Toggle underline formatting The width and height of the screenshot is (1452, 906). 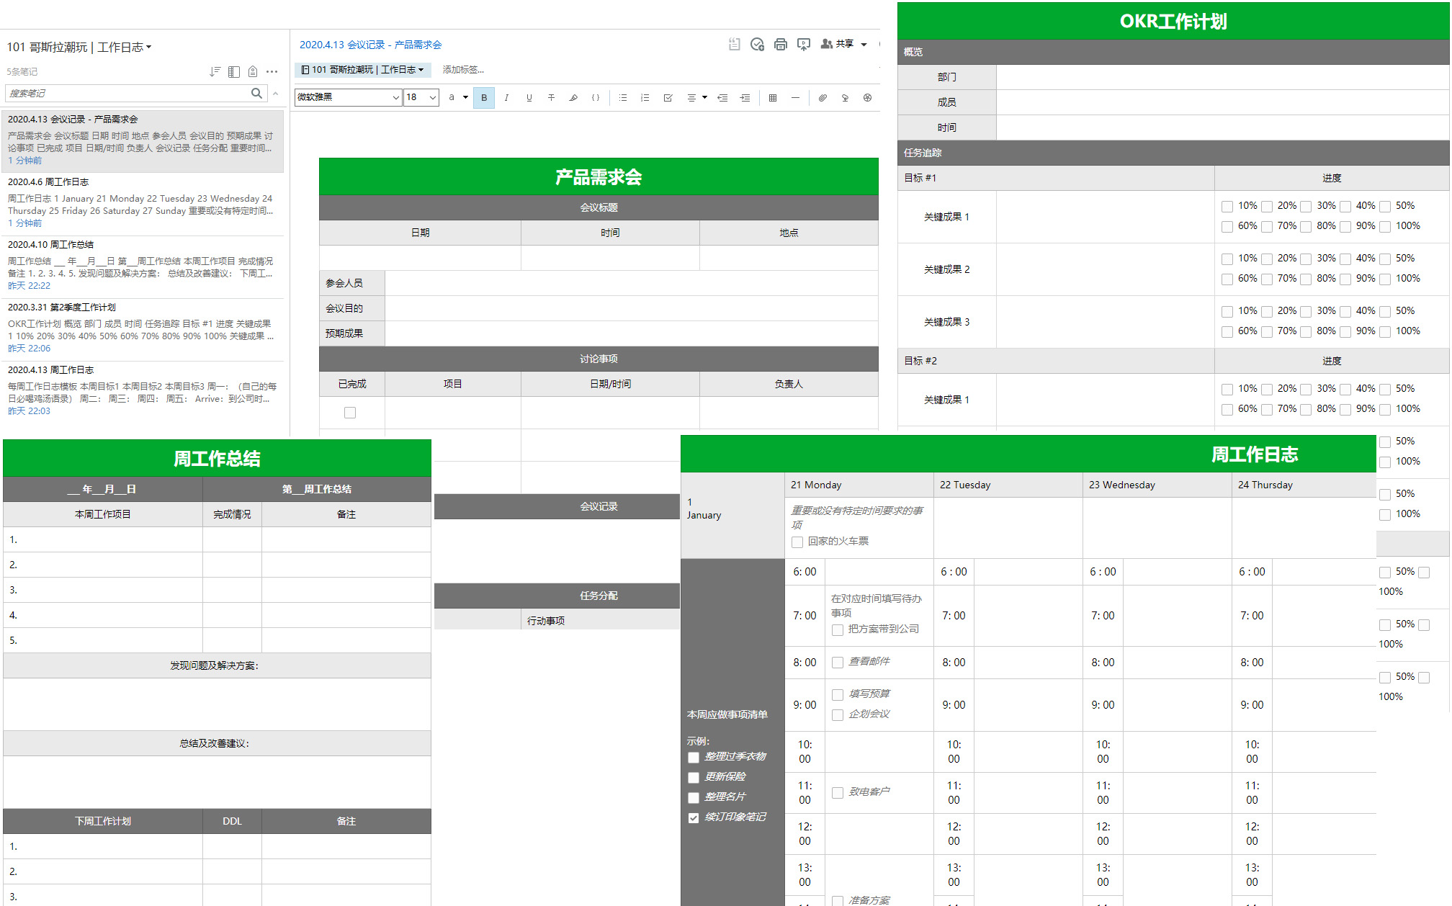[529, 97]
